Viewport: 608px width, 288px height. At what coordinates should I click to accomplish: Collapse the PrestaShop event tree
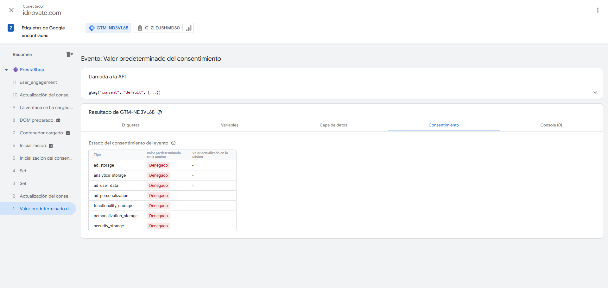(x=6, y=70)
